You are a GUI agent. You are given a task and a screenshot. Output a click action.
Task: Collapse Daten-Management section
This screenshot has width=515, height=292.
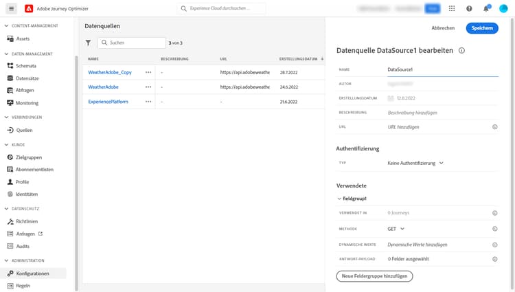6,54
